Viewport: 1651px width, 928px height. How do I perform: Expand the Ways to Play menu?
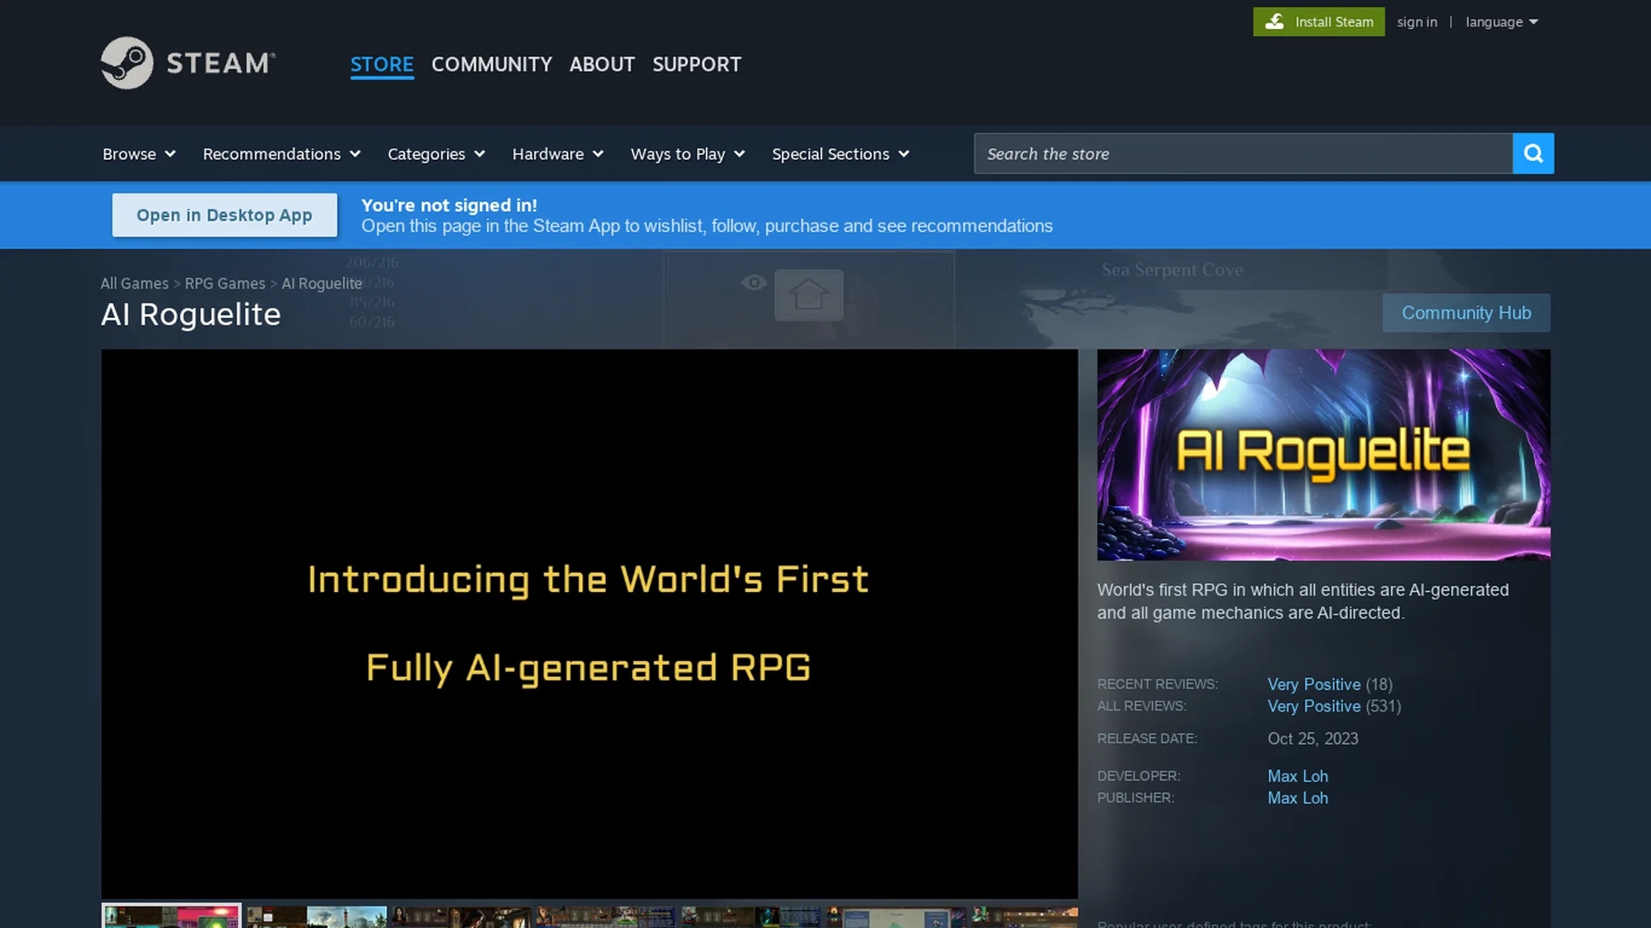[x=687, y=154]
